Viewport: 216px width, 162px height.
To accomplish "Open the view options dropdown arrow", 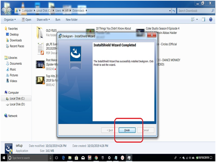I will click(x=197, y=19).
